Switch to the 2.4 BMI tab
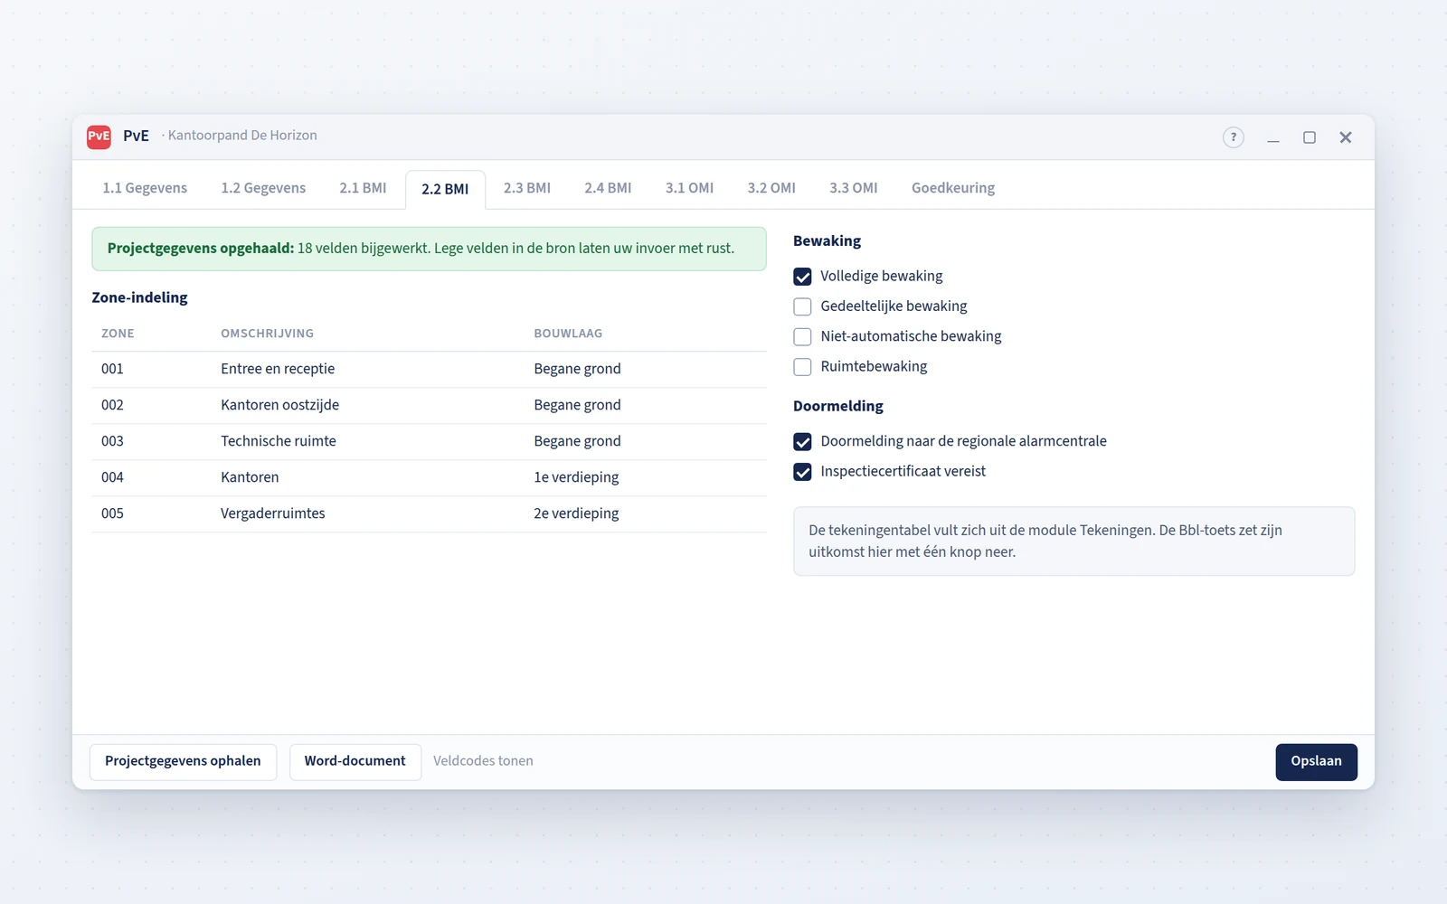The width and height of the screenshot is (1447, 904). (608, 188)
